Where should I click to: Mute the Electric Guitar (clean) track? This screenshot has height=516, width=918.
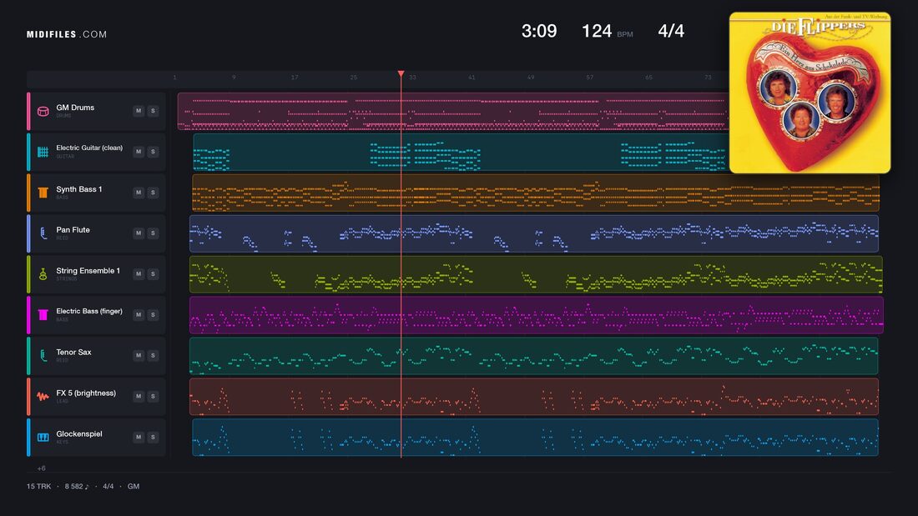(x=139, y=152)
